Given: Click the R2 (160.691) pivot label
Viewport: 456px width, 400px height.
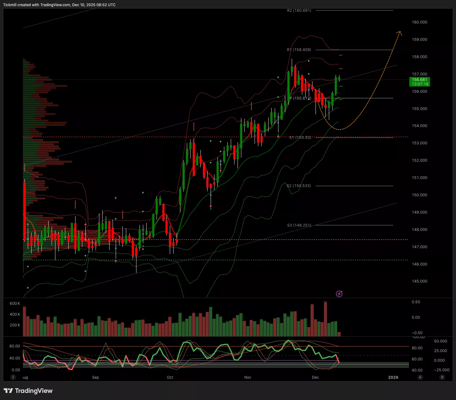Looking at the screenshot, I should [x=299, y=11].
